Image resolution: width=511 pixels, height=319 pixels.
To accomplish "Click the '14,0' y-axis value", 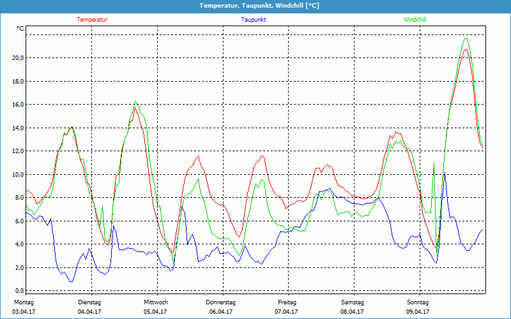I will pos(18,128).
